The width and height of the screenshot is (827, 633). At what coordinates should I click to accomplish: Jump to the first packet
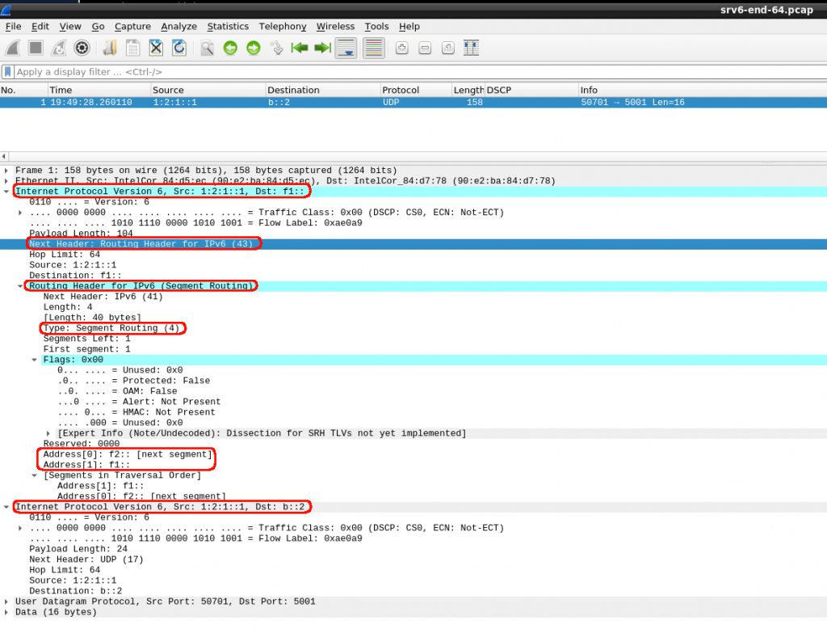click(x=300, y=48)
